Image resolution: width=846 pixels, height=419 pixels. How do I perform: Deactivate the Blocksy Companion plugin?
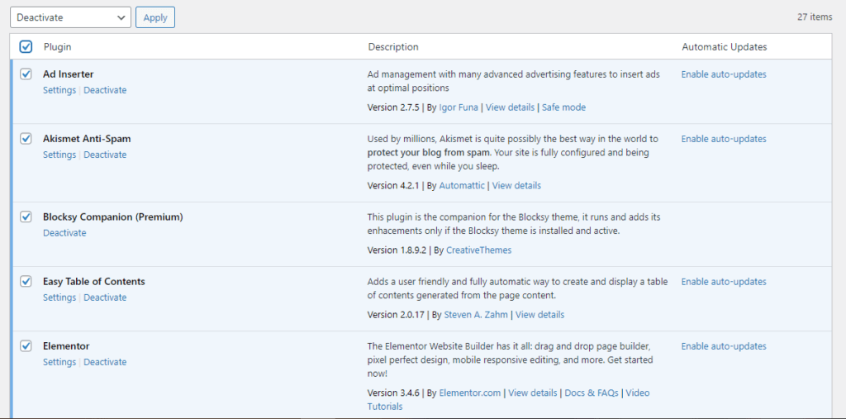64,233
